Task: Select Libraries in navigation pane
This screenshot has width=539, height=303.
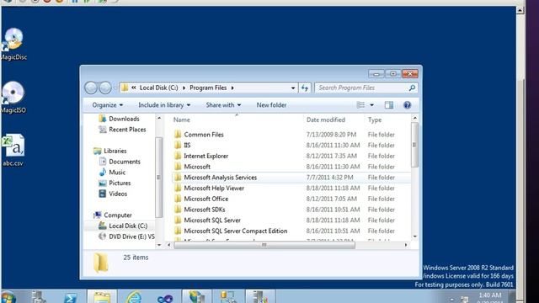Action: [x=110, y=151]
